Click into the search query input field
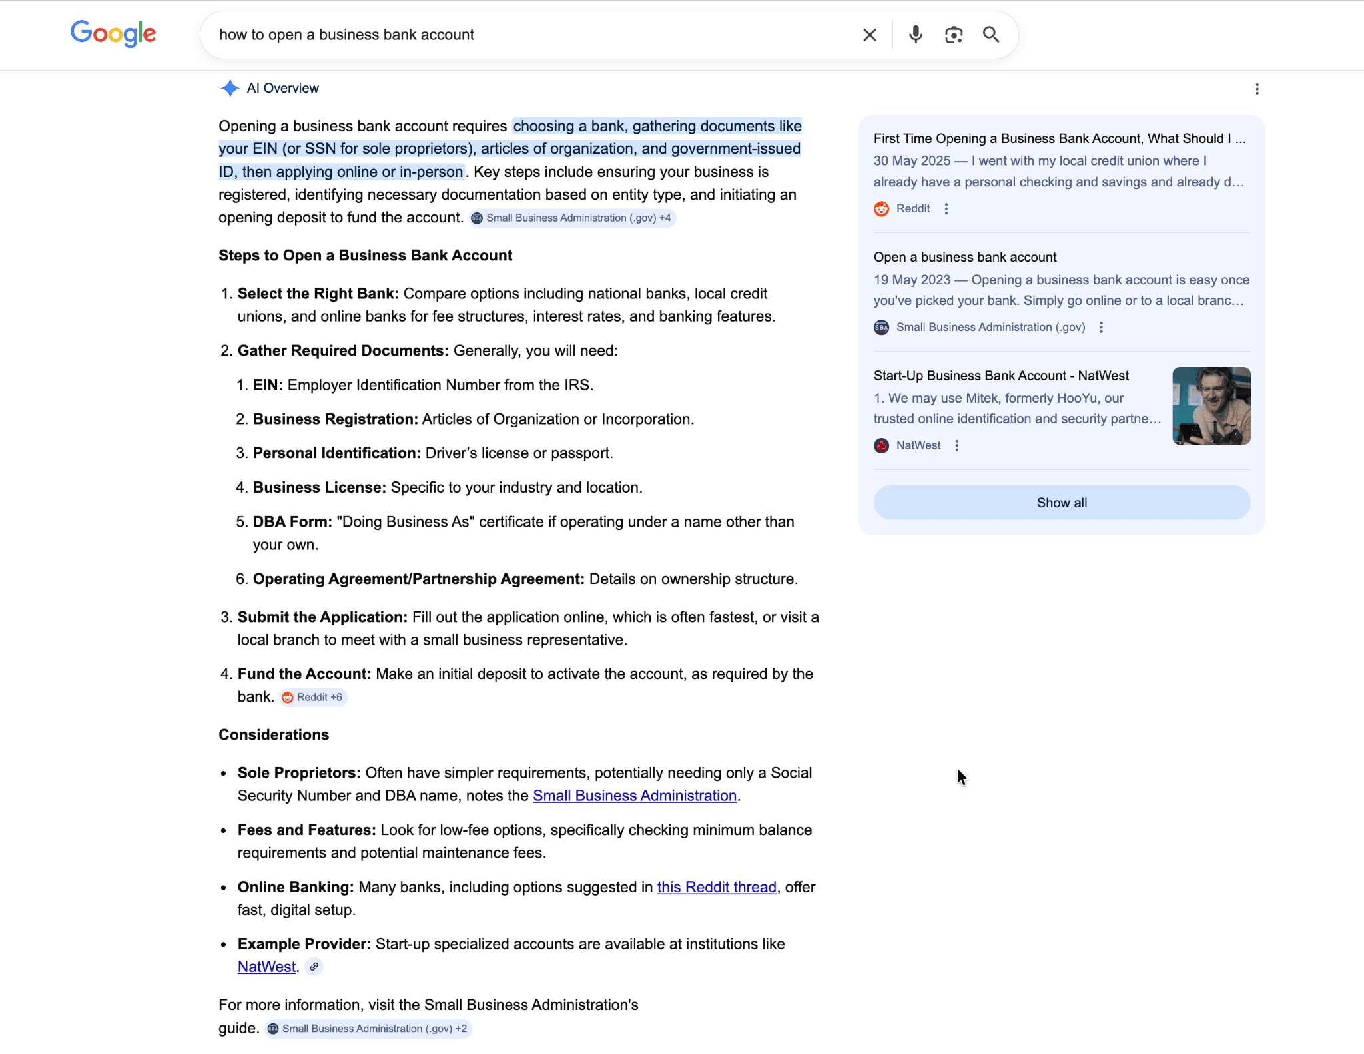 (533, 35)
